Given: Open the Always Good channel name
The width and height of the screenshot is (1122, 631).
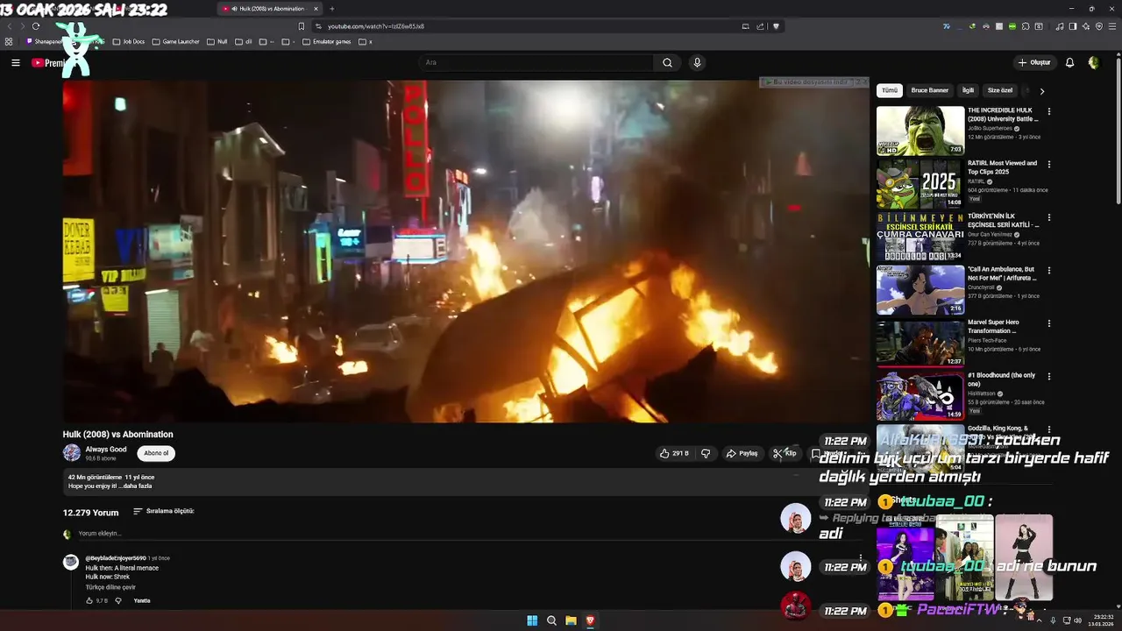Looking at the screenshot, I should coord(106,449).
